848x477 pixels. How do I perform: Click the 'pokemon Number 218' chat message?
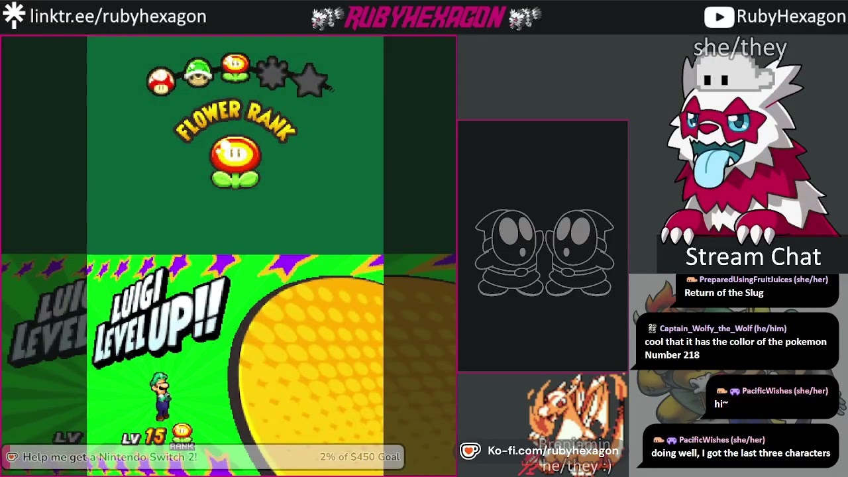click(x=735, y=348)
